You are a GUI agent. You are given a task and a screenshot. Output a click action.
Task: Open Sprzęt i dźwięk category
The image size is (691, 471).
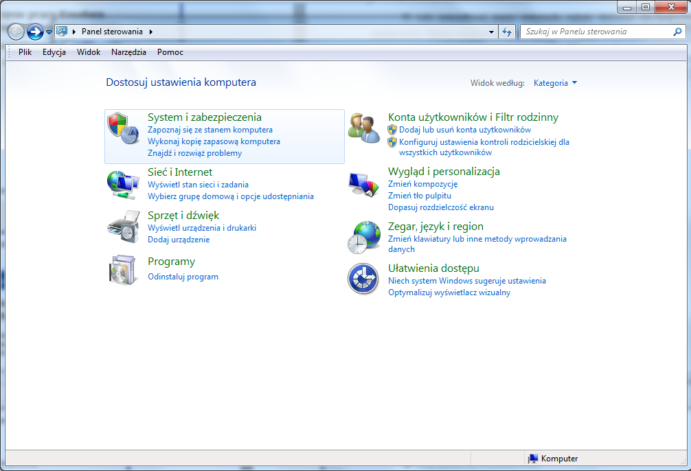click(183, 216)
